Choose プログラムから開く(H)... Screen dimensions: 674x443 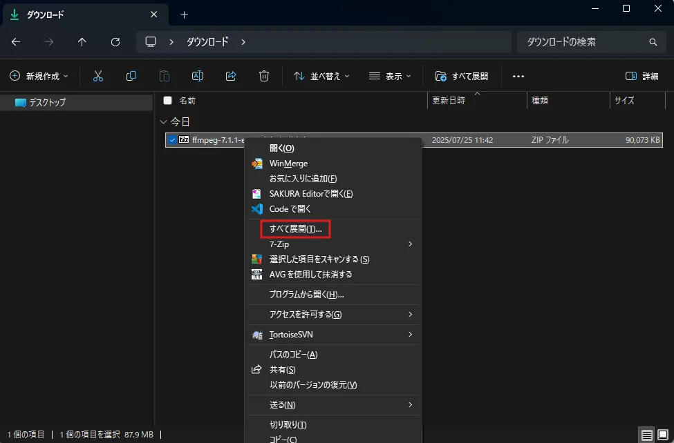tap(333, 295)
